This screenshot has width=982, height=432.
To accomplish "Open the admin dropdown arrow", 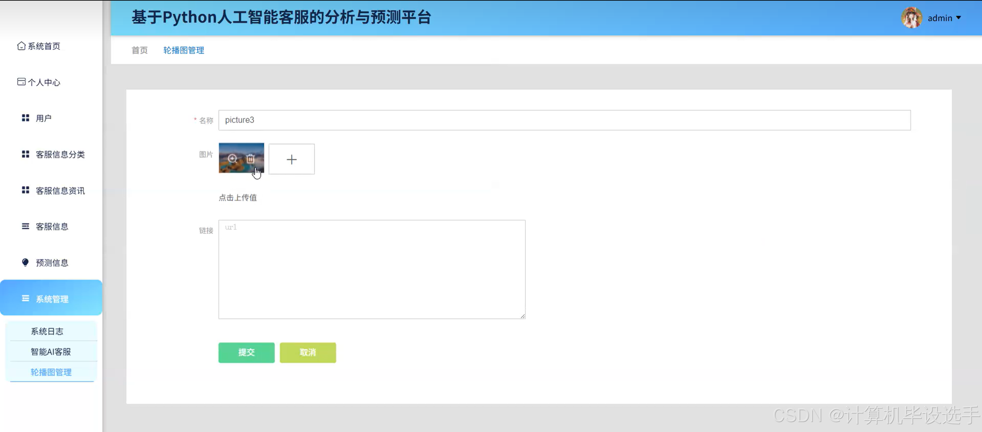I will [x=958, y=18].
